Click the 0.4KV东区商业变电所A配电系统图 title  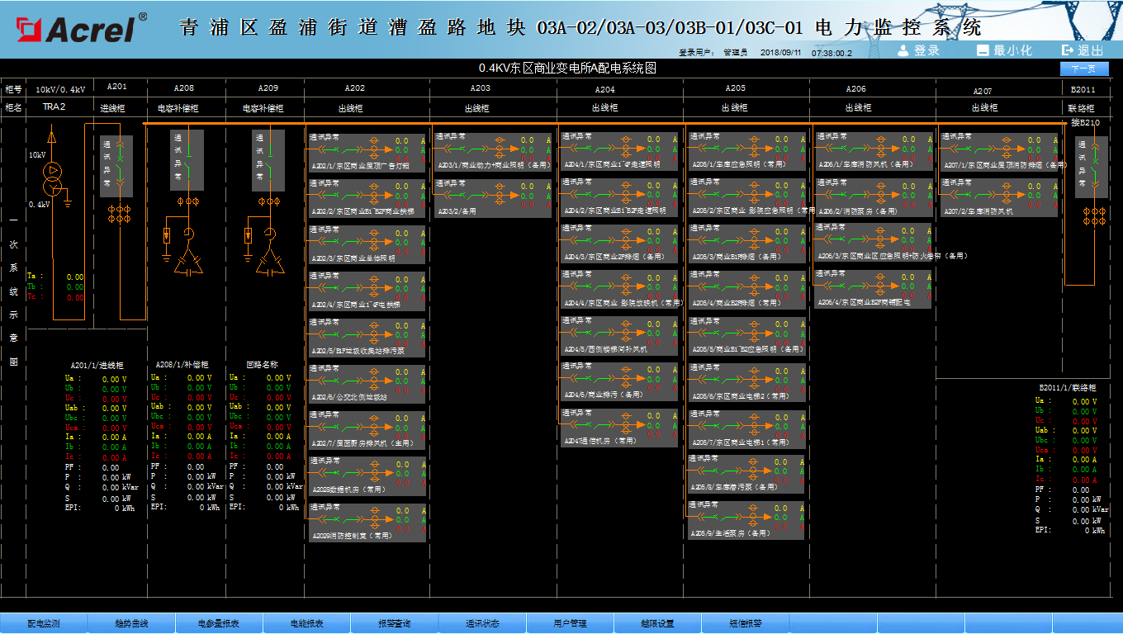566,69
